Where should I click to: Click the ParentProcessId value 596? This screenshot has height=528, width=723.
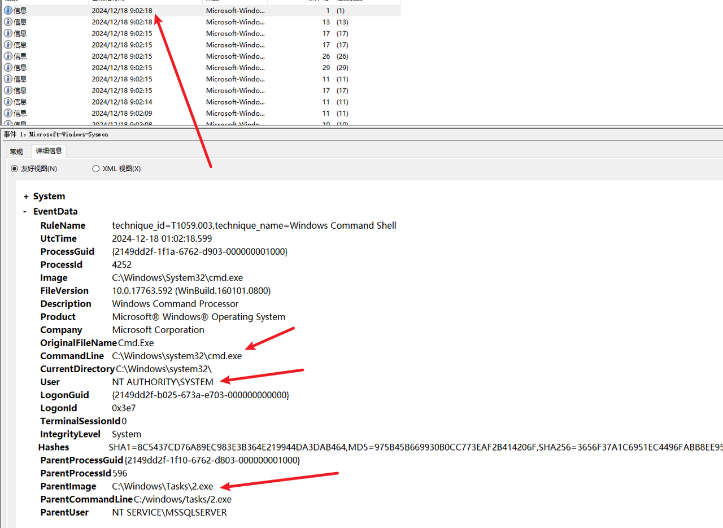(x=120, y=473)
